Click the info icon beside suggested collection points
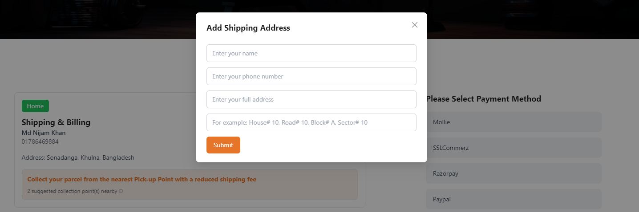 click(121, 192)
